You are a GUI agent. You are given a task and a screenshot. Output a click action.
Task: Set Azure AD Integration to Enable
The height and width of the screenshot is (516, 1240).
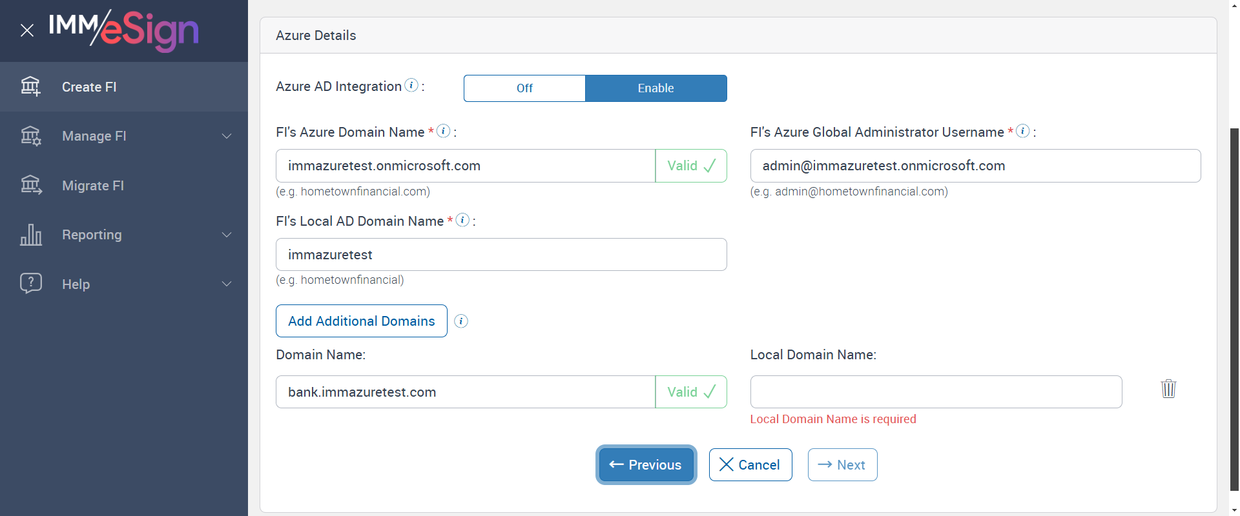pos(656,88)
